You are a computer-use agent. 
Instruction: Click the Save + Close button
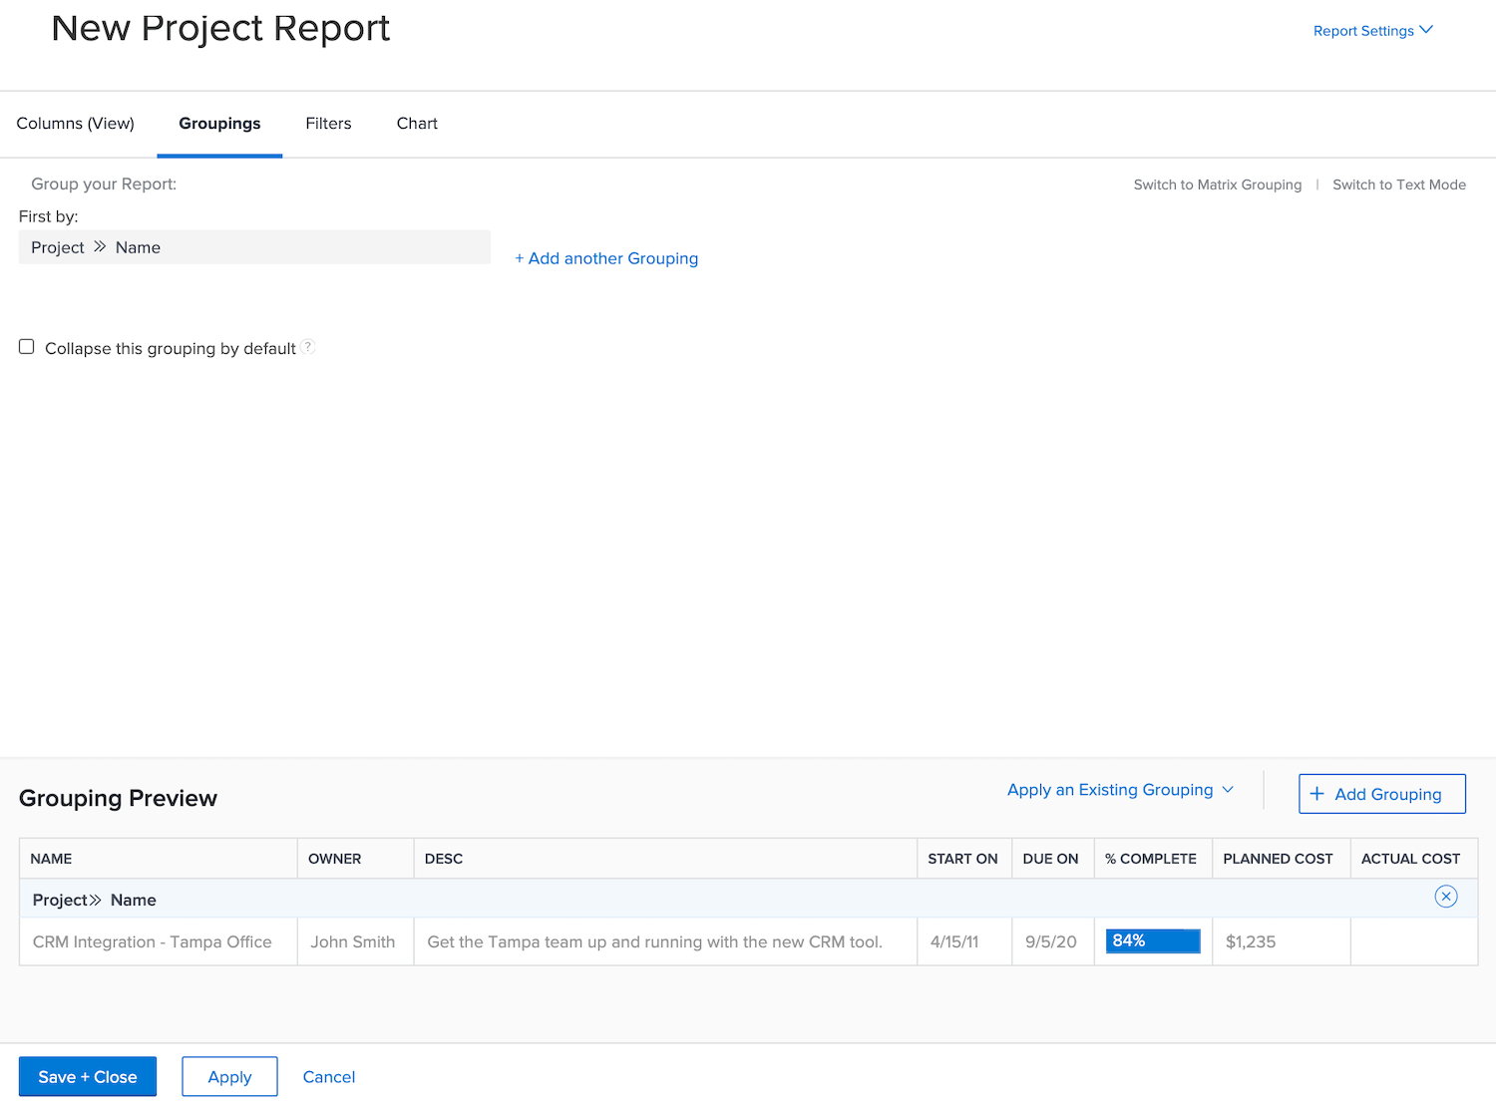(88, 1077)
